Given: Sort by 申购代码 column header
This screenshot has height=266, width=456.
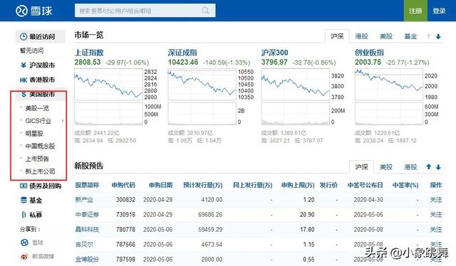Looking at the screenshot, I should (123, 185).
